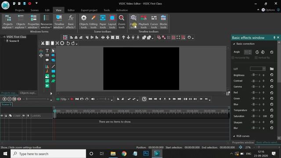Select the Line drawing tool
Screen dimensions: 281x158
point(53,66)
